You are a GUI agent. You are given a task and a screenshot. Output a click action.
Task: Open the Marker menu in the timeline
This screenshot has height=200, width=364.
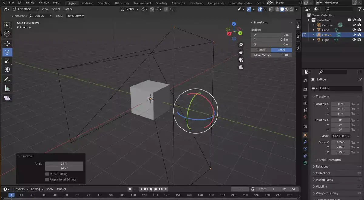pyautogui.click(x=62, y=189)
